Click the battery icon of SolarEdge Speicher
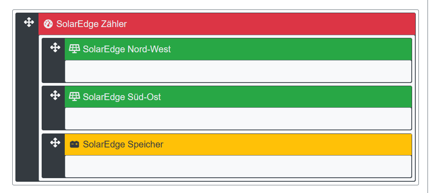The width and height of the screenshot is (442, 193). tap(74, 145)
